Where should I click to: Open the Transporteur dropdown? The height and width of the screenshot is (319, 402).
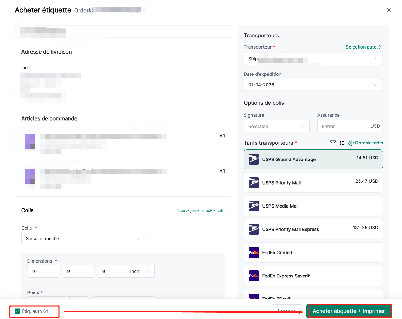tap(313, 59)
